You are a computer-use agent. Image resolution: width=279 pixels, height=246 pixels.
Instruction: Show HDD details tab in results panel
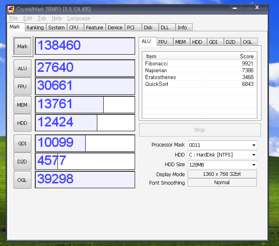click(x=199, y=42)
